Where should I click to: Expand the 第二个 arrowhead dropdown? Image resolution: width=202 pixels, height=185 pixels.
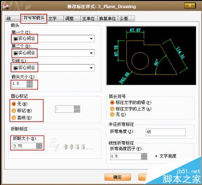point(91,53)
